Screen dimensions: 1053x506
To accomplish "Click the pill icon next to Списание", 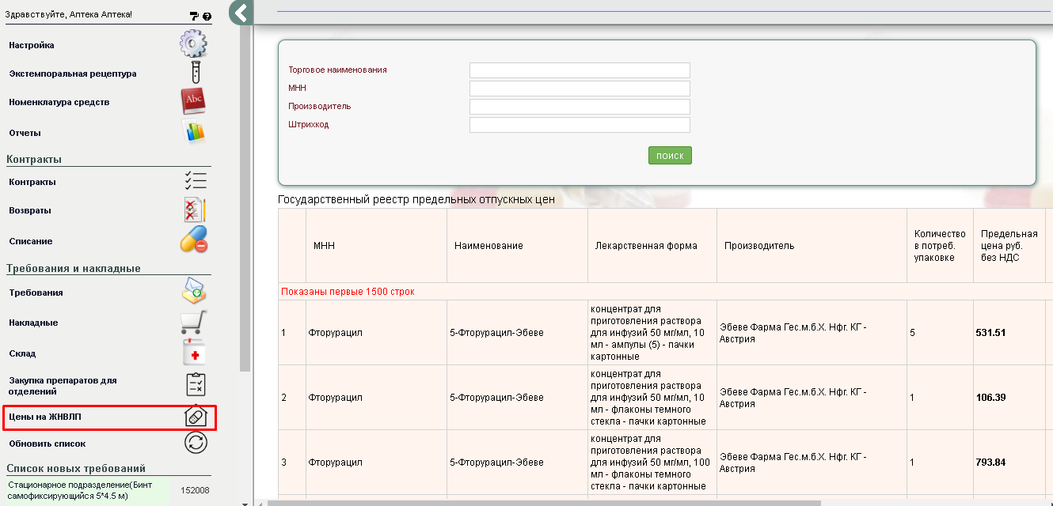I will [194, 240].
